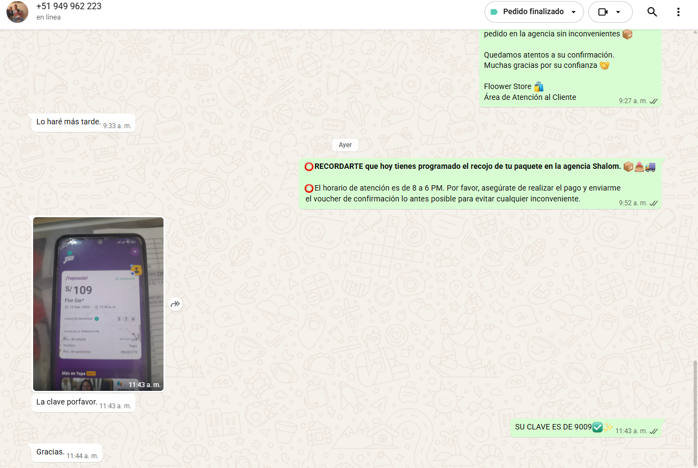Select the 'Lo haré más tarde.' message
The image size is (698, 468).
click(x=68, y=122)
